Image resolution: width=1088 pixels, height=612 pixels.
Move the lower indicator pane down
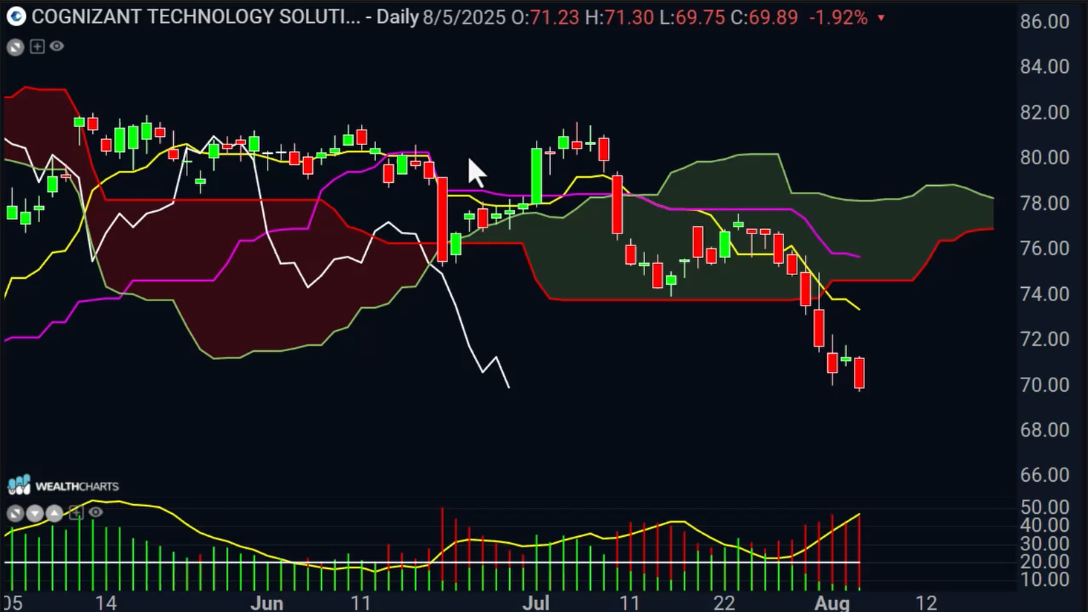pyautogui.click(x=35, y=513)
